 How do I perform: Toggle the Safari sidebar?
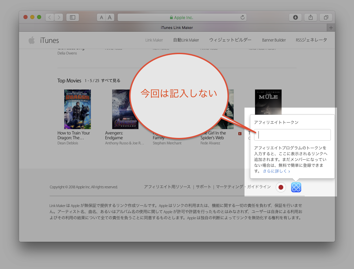[72, 17]
